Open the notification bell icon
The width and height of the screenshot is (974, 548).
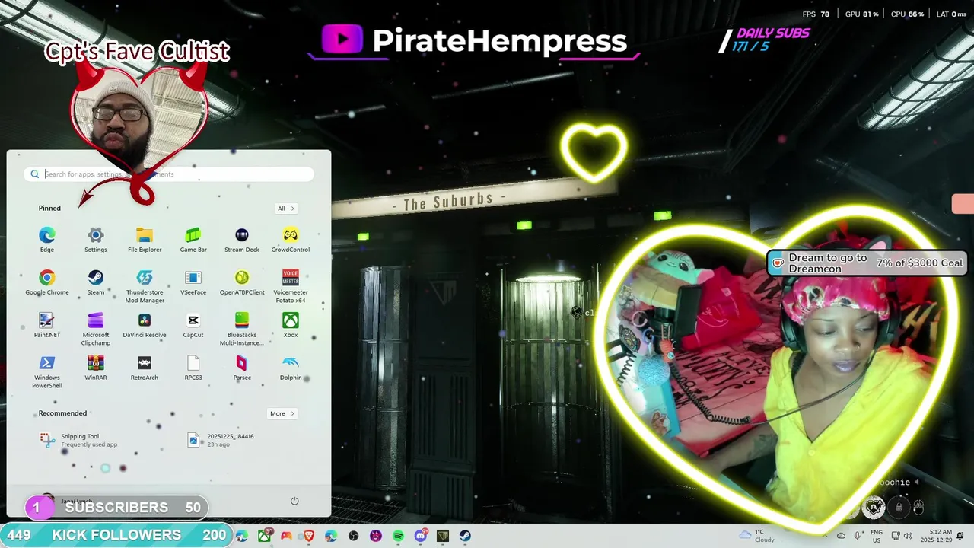point(960,536)
